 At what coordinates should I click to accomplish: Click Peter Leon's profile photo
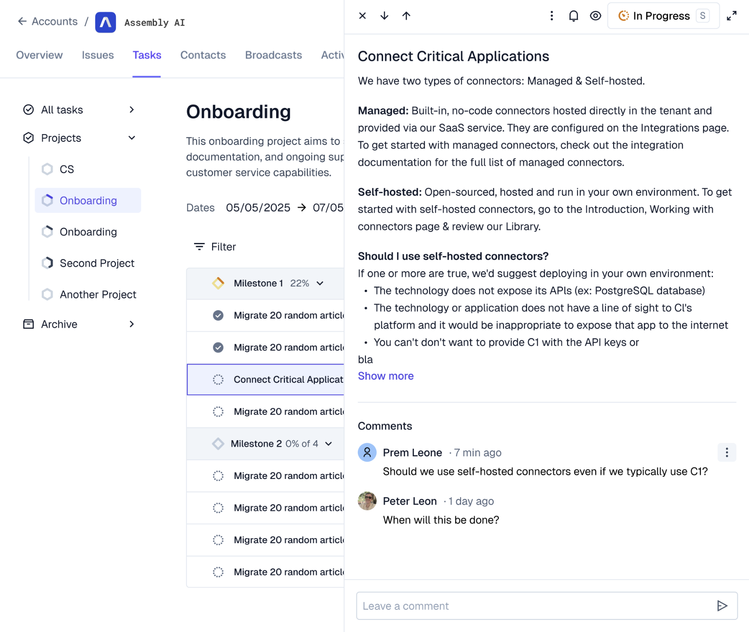point(367,501)
